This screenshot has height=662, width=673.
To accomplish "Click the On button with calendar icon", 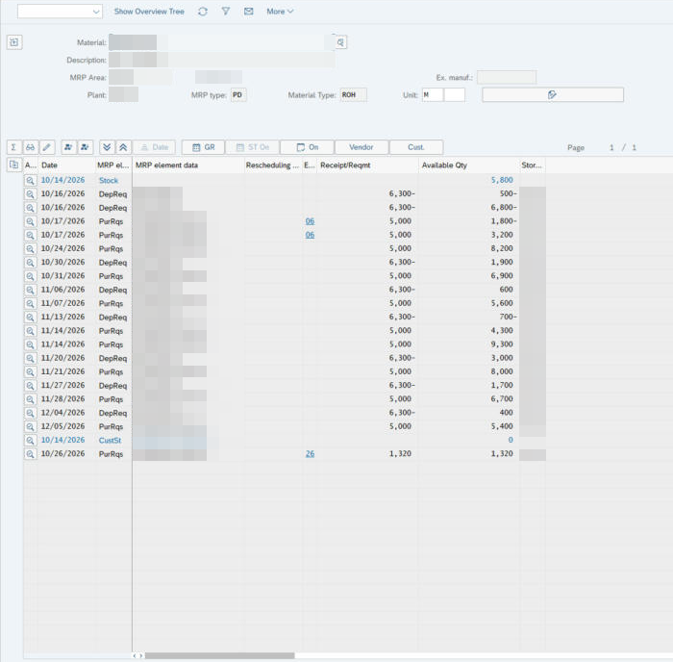I will point(308,147).
